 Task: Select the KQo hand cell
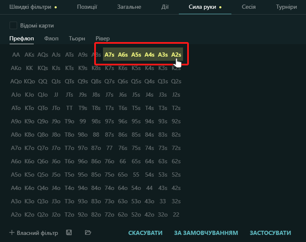pos(30,81)
